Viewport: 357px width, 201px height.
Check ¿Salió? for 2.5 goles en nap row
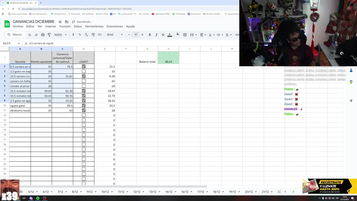coord(84,71)
